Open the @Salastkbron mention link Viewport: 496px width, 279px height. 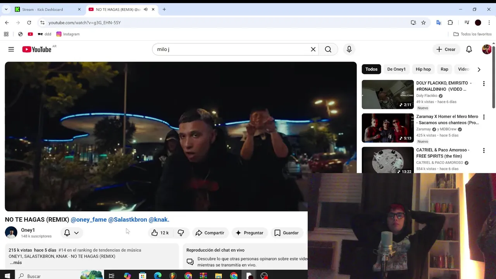pos(127,220)
